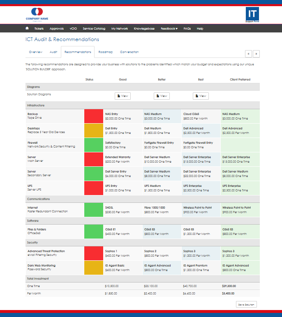Open the FAQs menu item
This screenshot has width=282, height=317.
point(187,29)
